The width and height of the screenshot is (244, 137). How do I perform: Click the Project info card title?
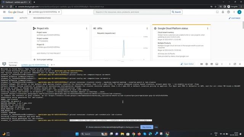tap(43, 29)
